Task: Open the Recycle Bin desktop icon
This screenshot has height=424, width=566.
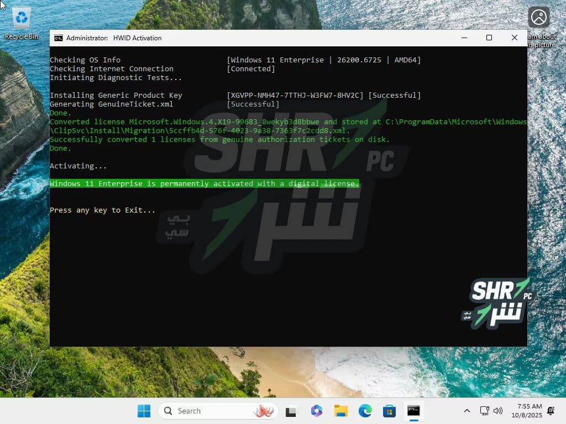Action: pos(22,22)
